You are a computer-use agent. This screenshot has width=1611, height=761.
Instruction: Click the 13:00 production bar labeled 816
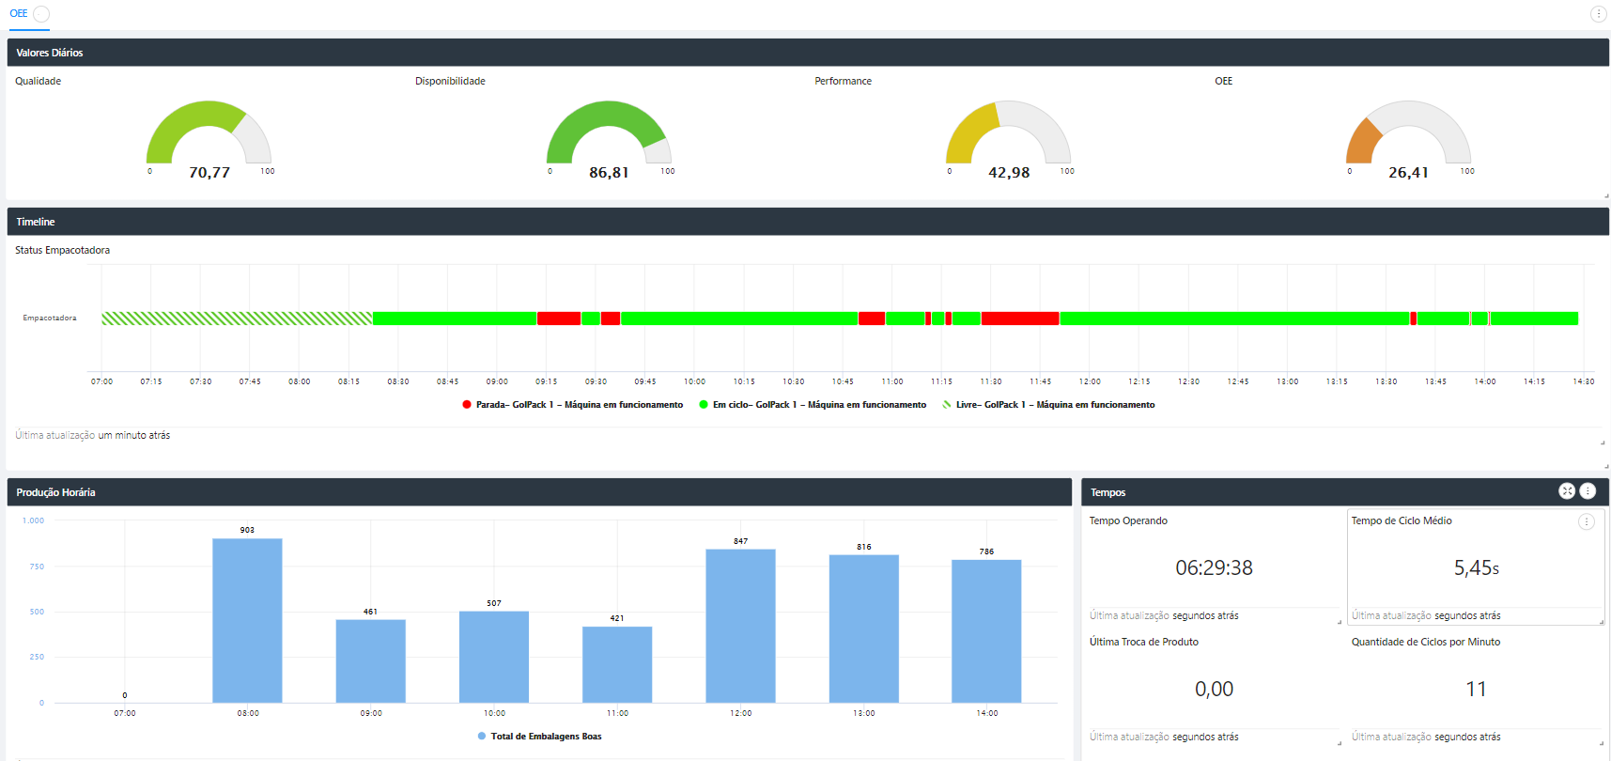[864, 629]
